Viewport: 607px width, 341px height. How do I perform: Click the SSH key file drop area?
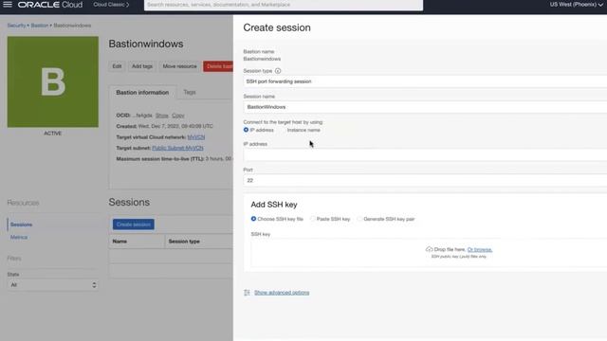(x=429, y=253)
